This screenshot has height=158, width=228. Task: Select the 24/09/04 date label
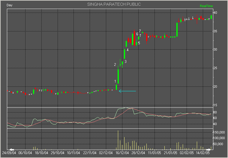[9, 153]
